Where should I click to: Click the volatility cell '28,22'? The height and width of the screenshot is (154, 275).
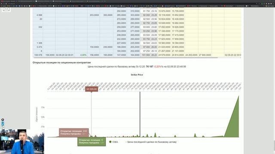(154, 55)
